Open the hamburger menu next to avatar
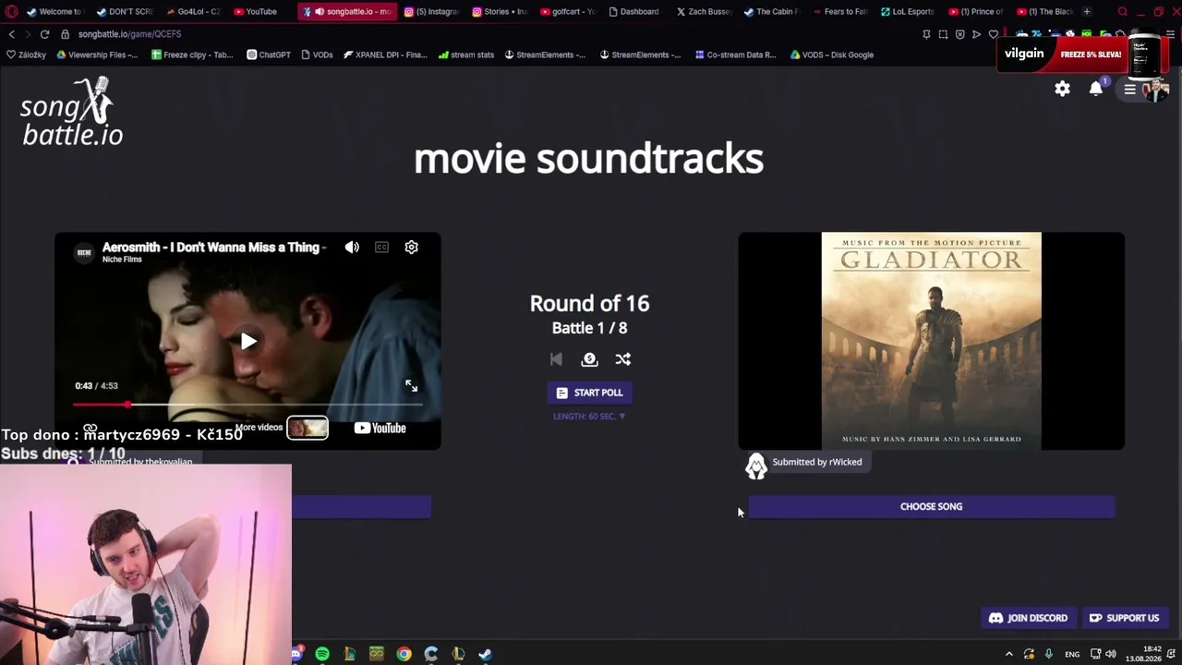The image size is (1182, 665). pyautogui.click(x=1129, y=90)
